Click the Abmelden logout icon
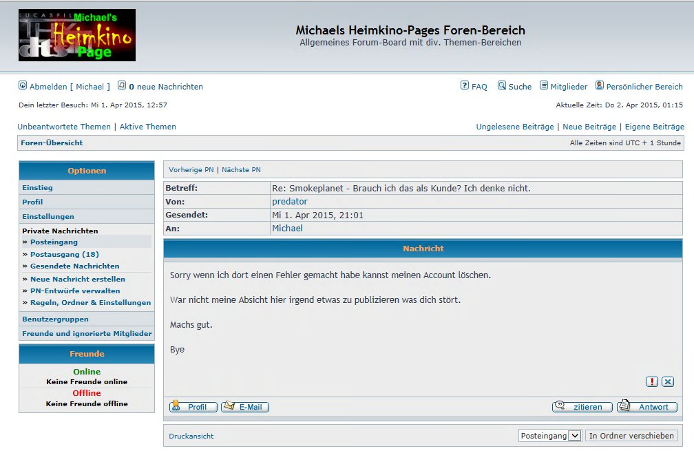The image size is (694, 453). (23, 86)
